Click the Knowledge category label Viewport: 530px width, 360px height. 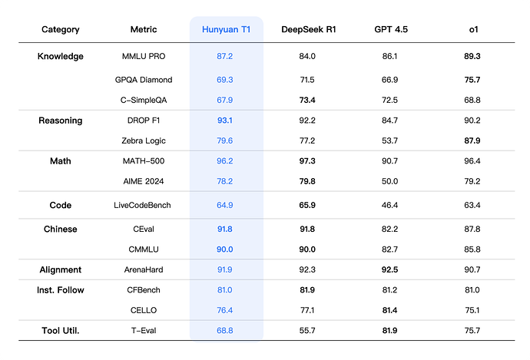click(61, 56)
